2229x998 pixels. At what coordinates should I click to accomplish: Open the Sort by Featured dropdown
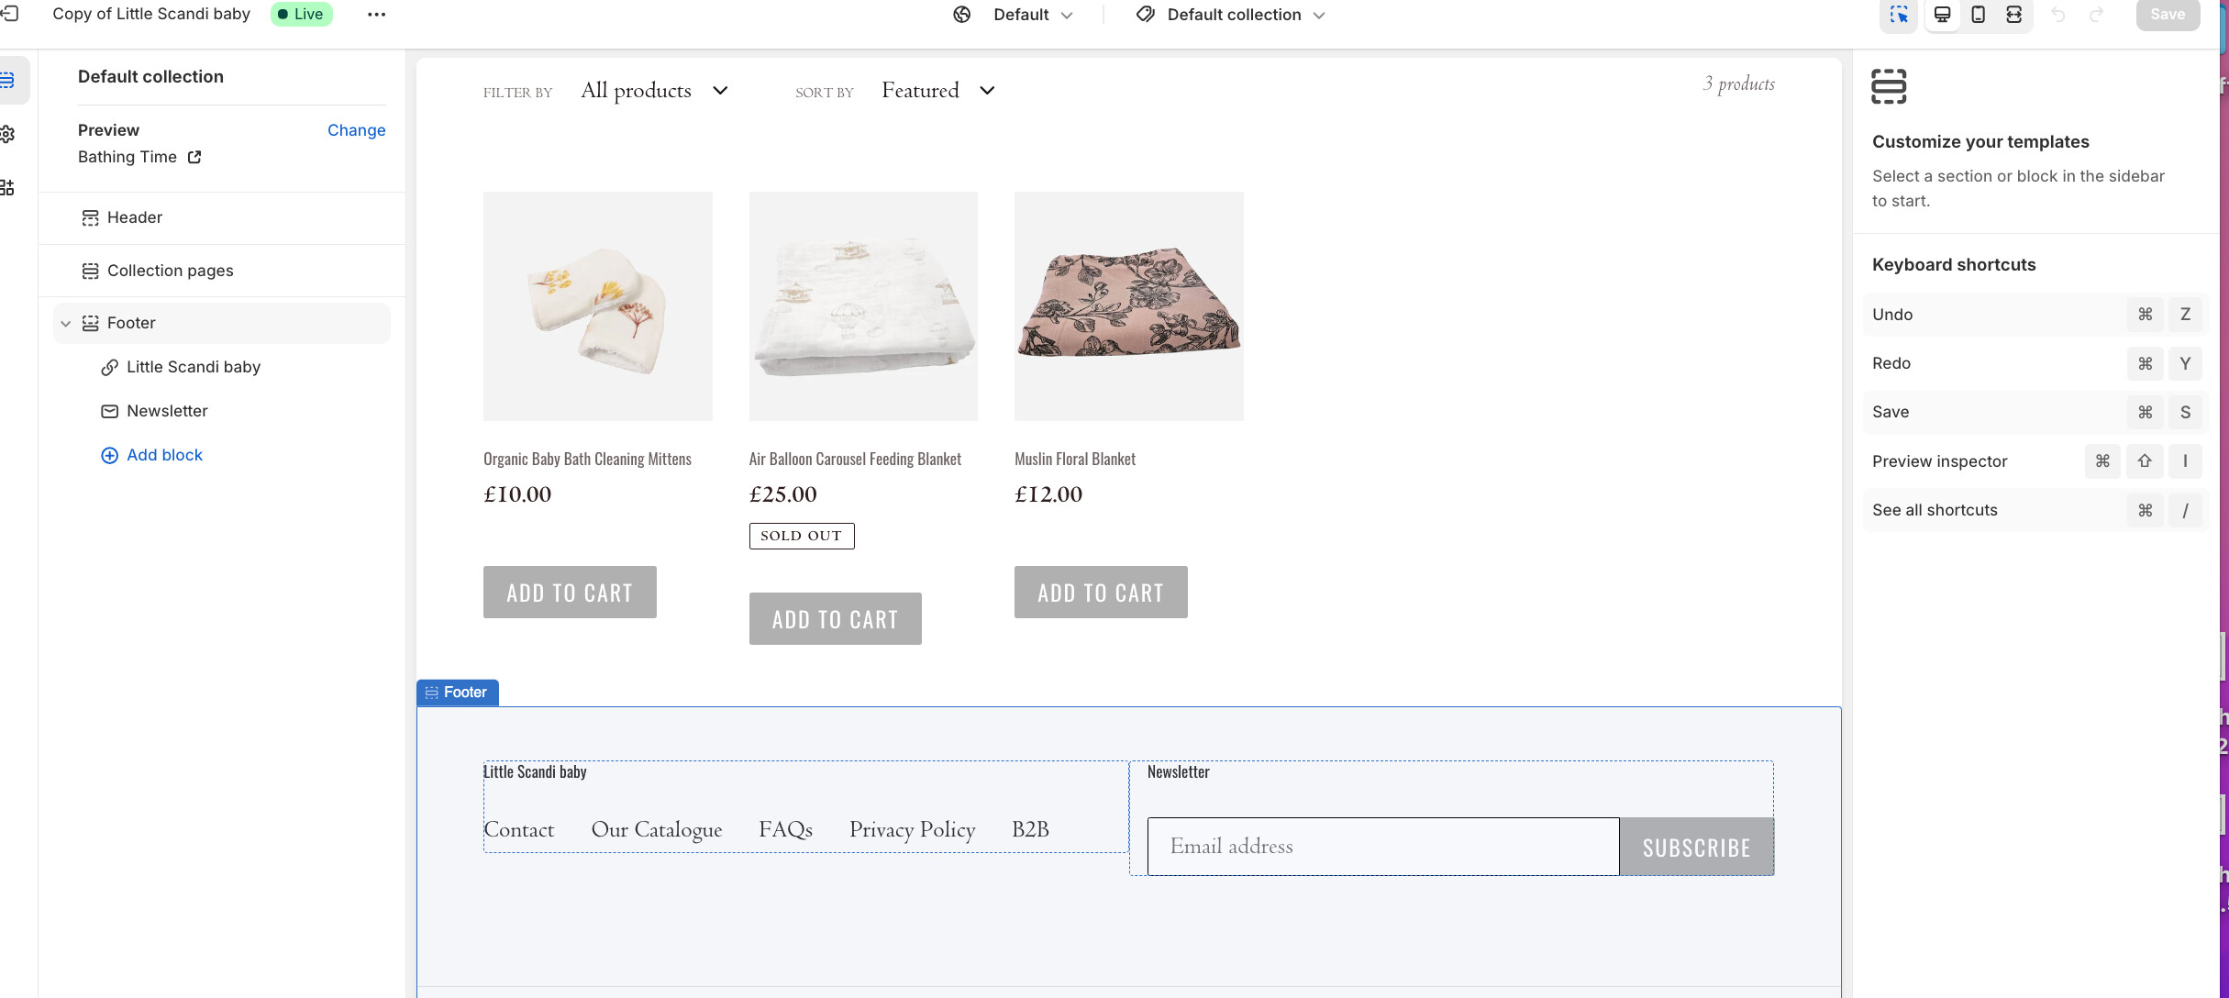point(937,91)
